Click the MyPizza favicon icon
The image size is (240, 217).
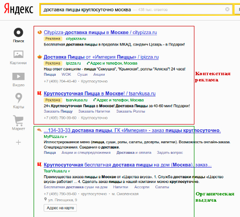pos(39,130)
